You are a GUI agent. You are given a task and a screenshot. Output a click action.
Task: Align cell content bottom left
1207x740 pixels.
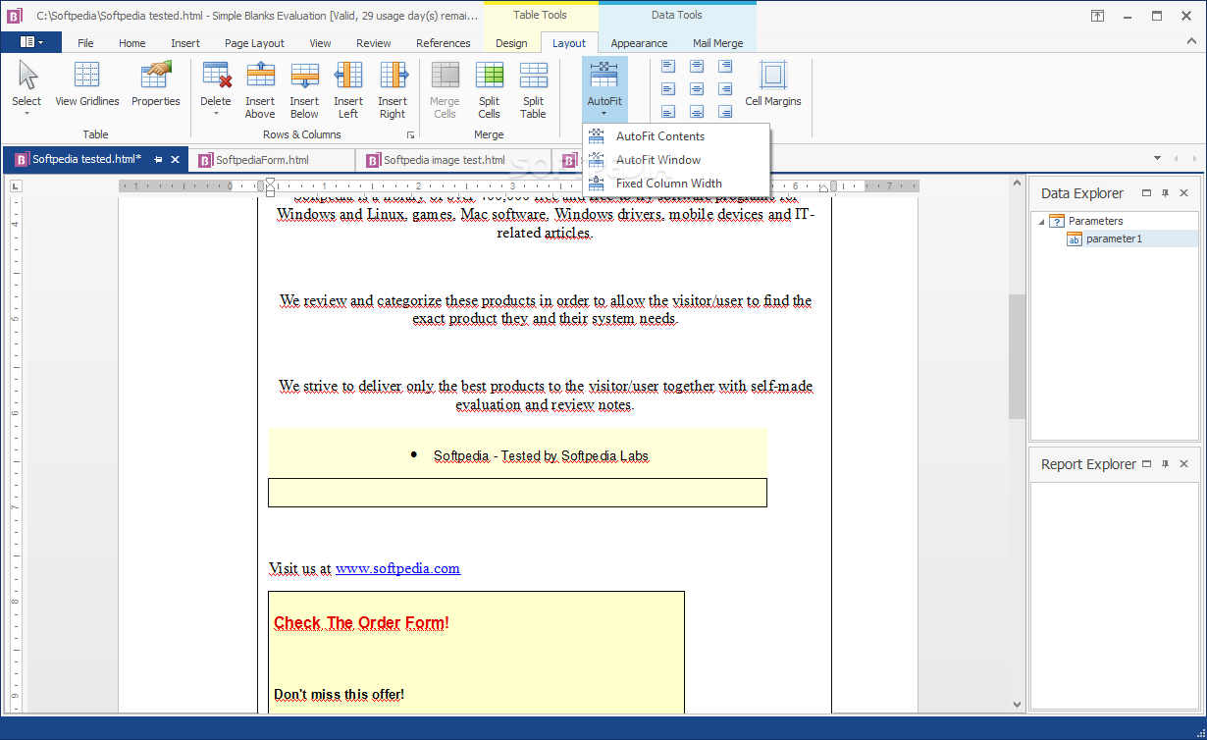click(x=668, y=112)
